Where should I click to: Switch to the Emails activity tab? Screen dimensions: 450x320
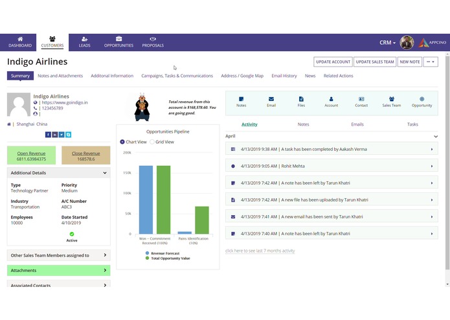click(357, 124)
